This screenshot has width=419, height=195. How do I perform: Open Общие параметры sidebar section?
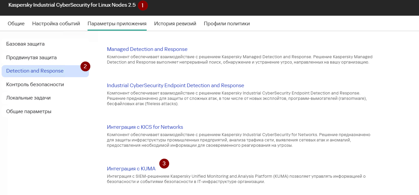[x=29, y=111]
